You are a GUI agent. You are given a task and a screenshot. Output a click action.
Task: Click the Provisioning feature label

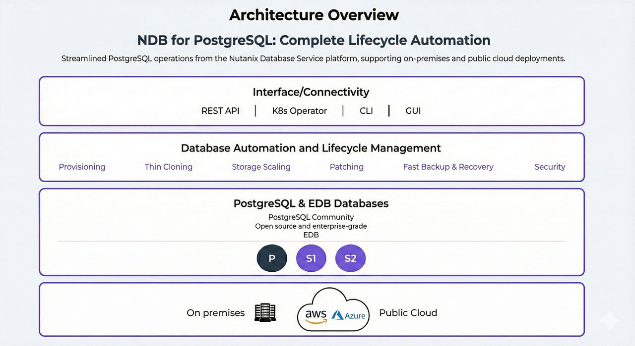tap(82, 167)
